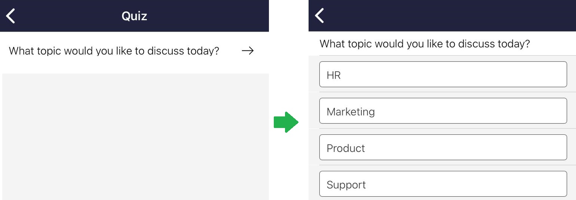Select the Support answer option
The height and width of the screenshot is (200, 576).
(x=443, y=184)
